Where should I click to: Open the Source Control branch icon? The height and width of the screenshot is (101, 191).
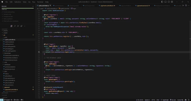pyautogui.click(x=18, y=26)
